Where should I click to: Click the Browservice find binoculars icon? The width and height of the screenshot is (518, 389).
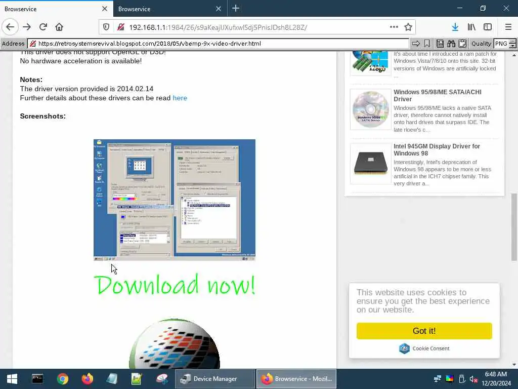(x=451, y=44)
